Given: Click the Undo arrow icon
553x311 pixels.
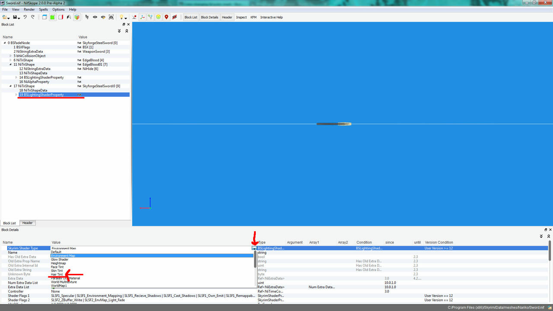Looking at the screenshot, I should pos(25,17).
